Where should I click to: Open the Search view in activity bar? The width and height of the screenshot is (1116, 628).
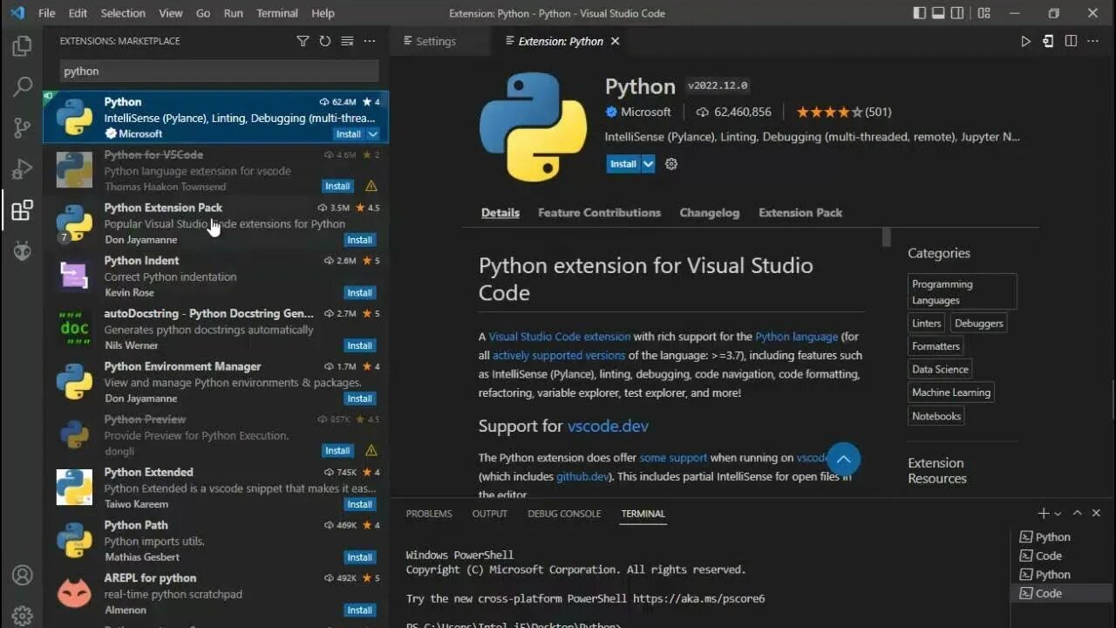click(22, 86)
